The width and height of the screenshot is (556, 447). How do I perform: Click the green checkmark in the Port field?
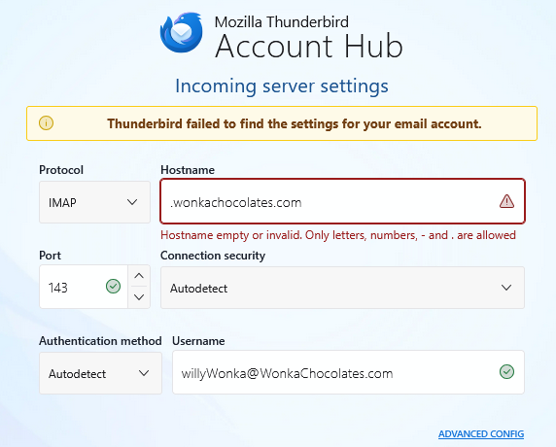tap(113, 287)
